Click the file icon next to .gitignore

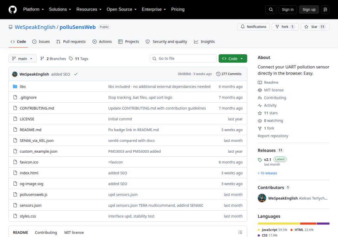tap(15, 97)
